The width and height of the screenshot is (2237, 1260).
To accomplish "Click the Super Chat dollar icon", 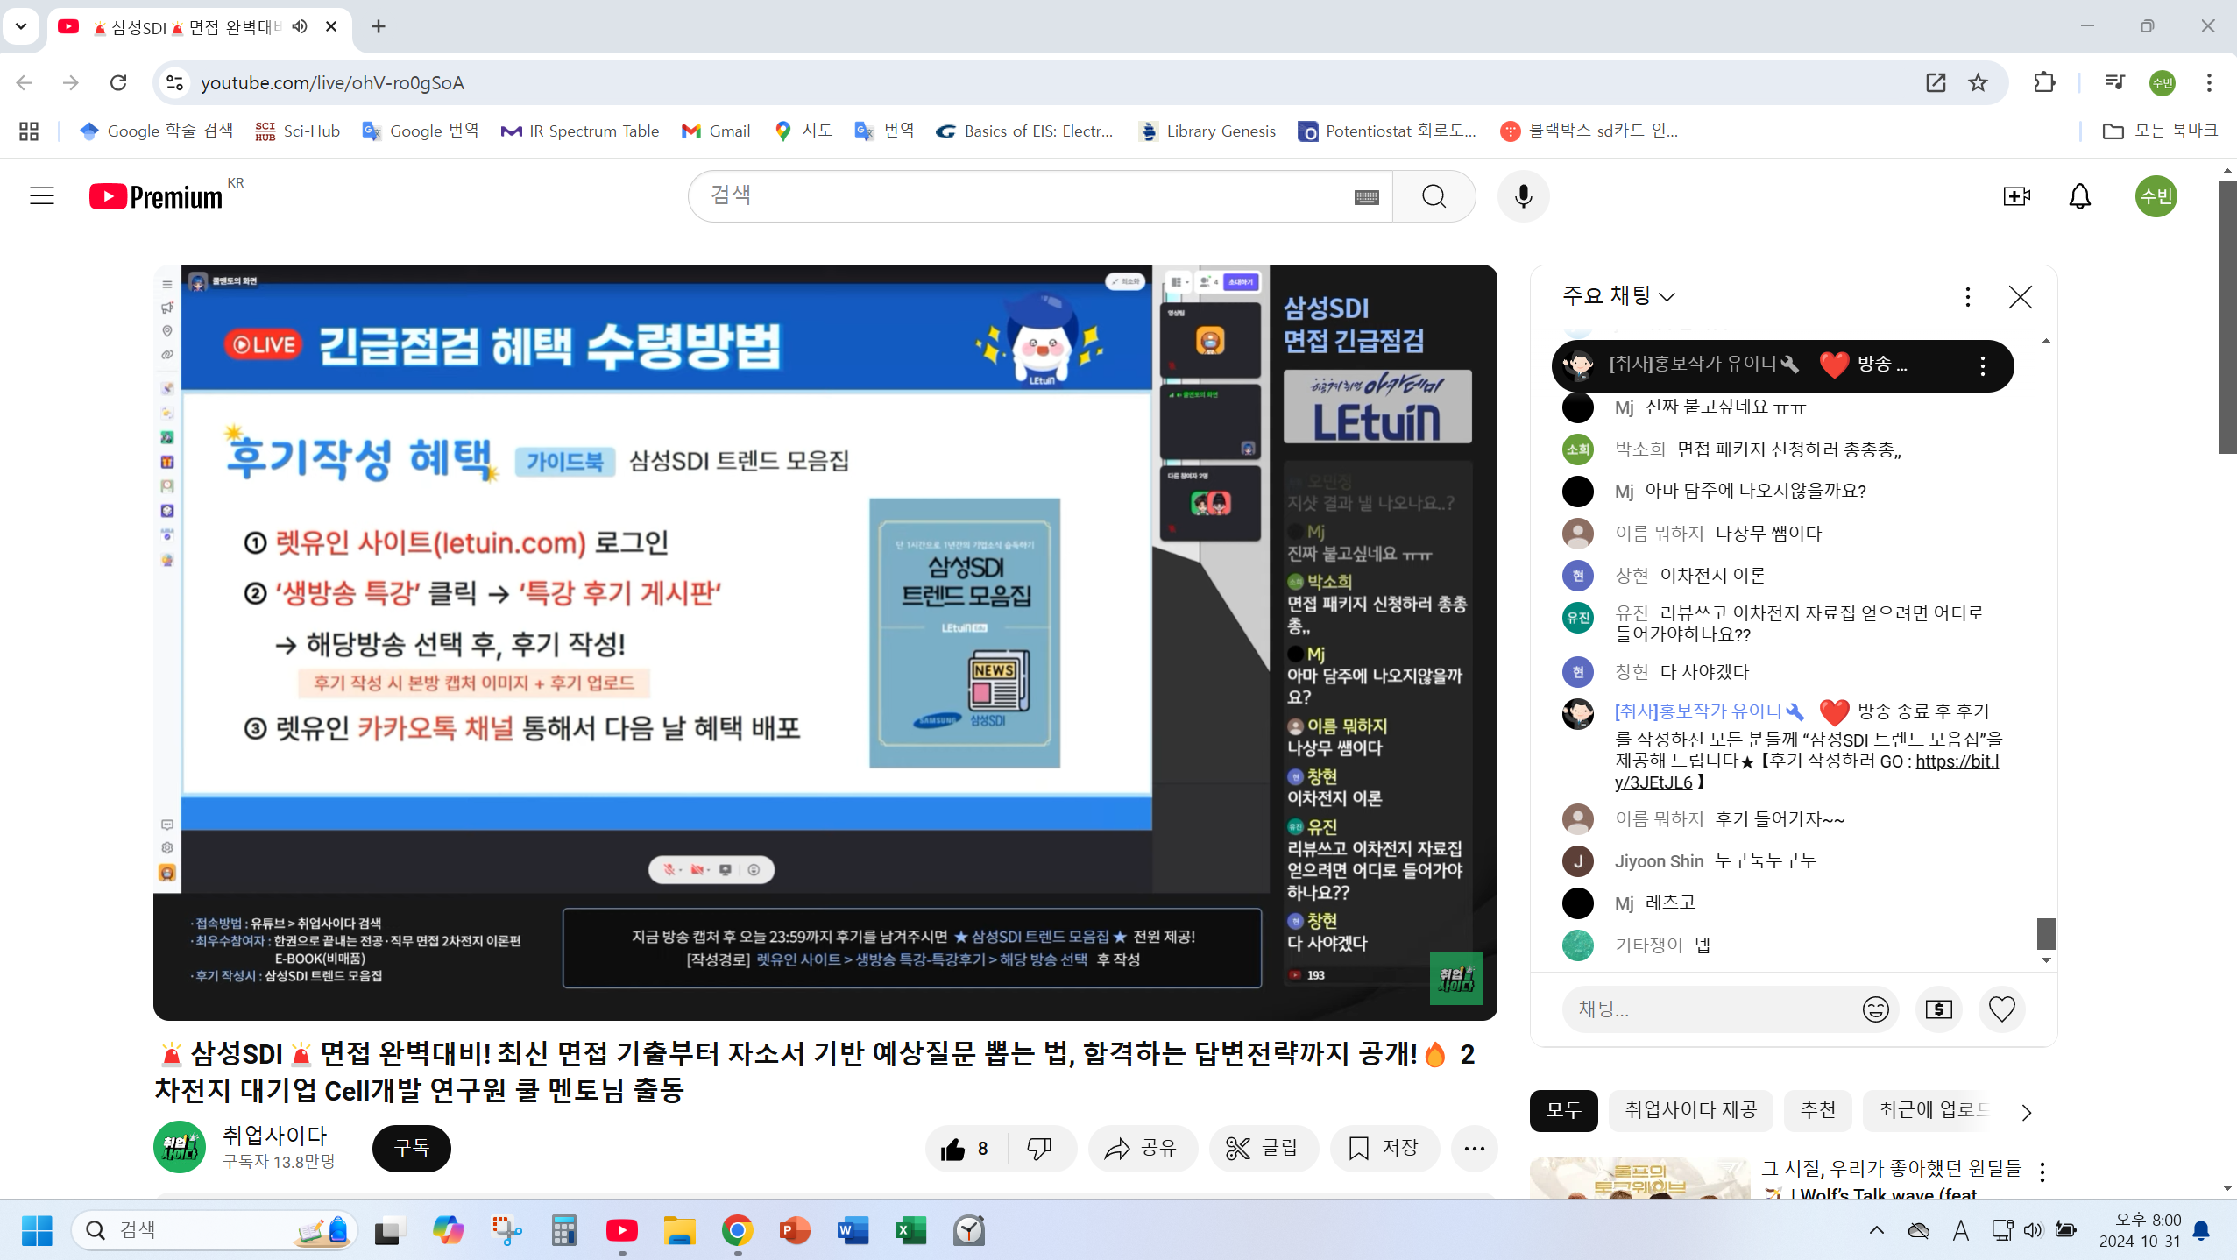I will [x=1938, y=1009].
